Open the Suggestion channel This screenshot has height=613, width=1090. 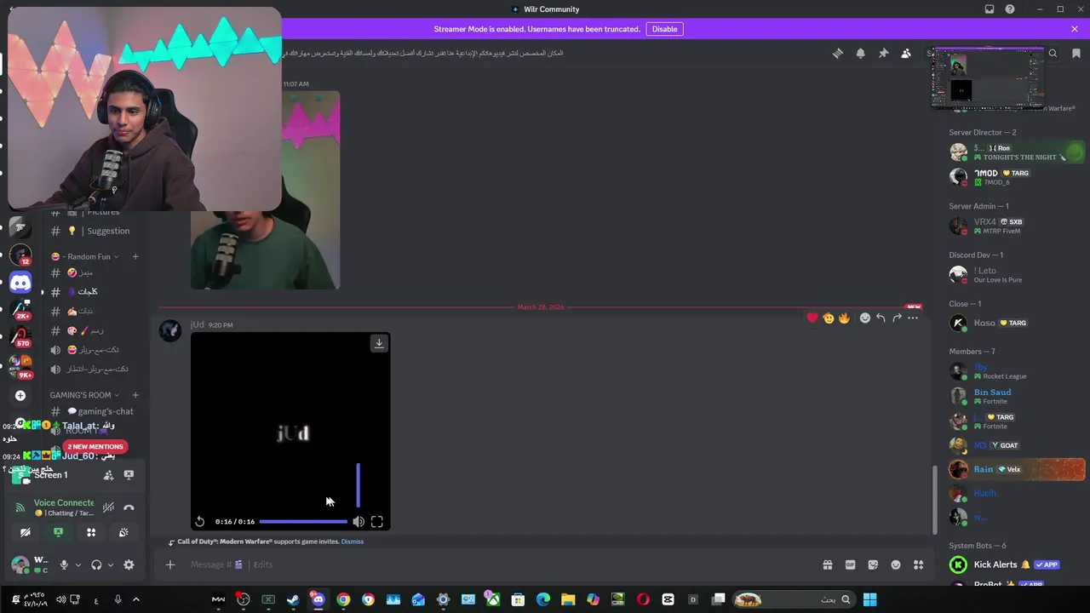click(x=92, y=231)
